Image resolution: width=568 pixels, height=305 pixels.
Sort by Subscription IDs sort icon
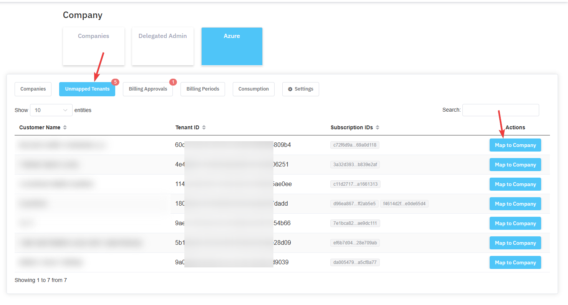click(378, 127)
